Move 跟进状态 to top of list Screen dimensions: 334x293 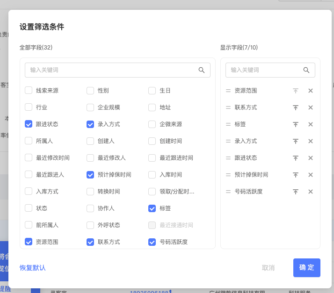click(x=296, y=158)
